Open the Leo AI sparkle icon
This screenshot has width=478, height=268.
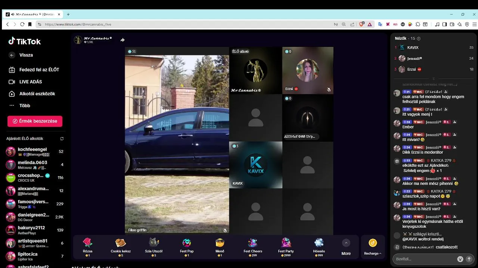point(459,24)
